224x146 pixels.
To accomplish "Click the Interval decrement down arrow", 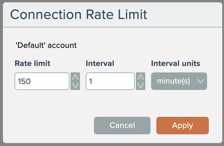I will 141,85.
